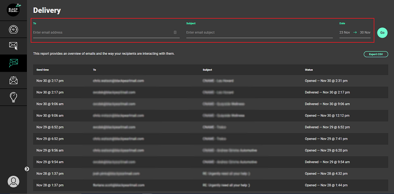Open the dashboard gauge icon in sidebar

pyautogui.click(x=13, y=30)
